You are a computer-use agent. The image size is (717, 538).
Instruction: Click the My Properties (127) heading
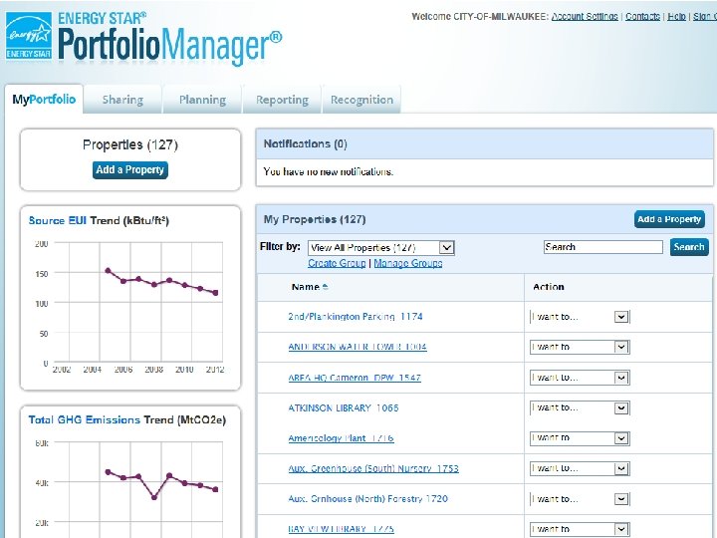(314, 219)
